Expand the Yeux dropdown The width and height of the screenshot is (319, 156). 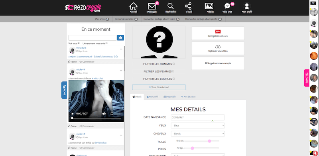198,126
